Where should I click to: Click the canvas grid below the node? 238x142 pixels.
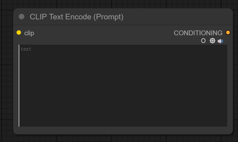click(119, 138)
